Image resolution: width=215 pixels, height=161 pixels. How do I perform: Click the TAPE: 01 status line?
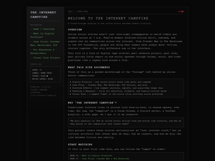point(37,70)
